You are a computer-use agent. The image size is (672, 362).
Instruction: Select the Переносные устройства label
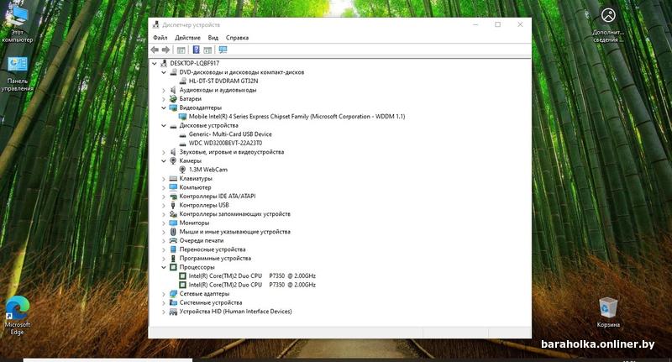click(x=213, y=249)
